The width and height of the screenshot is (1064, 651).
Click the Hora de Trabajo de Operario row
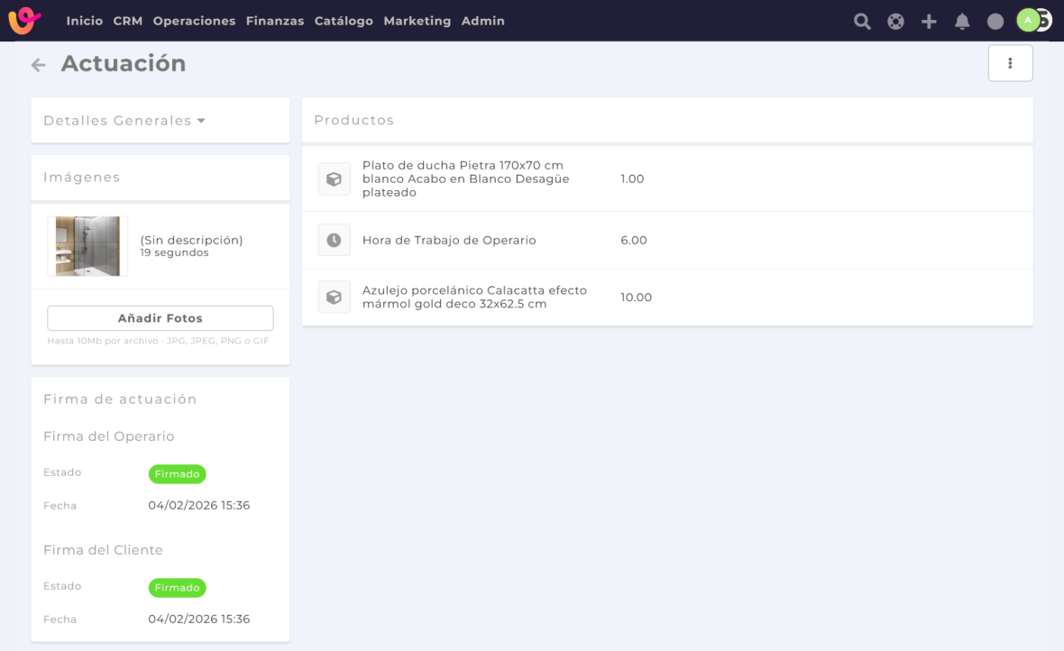449,241
